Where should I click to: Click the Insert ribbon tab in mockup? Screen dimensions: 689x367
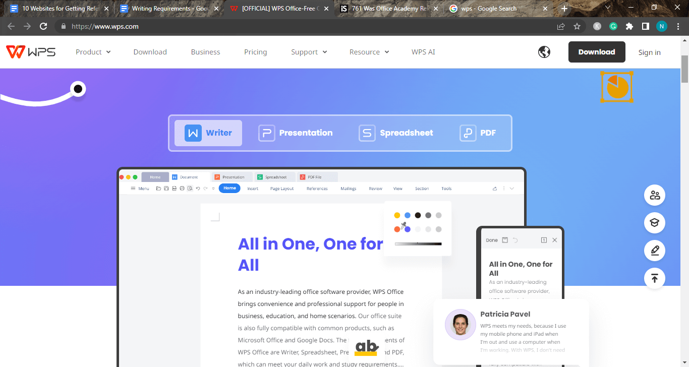pyautogui.click(x=253, y=189)
